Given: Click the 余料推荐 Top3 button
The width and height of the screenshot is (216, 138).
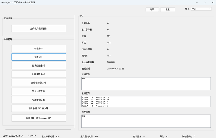Looking at the screenshot, I should point(39,74).
